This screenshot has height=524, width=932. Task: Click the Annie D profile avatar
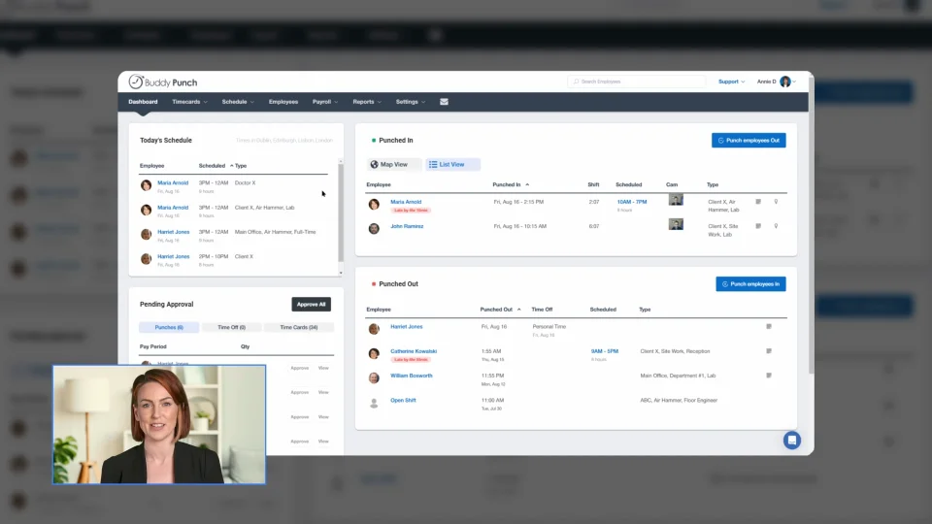click(x=785, y=82)
